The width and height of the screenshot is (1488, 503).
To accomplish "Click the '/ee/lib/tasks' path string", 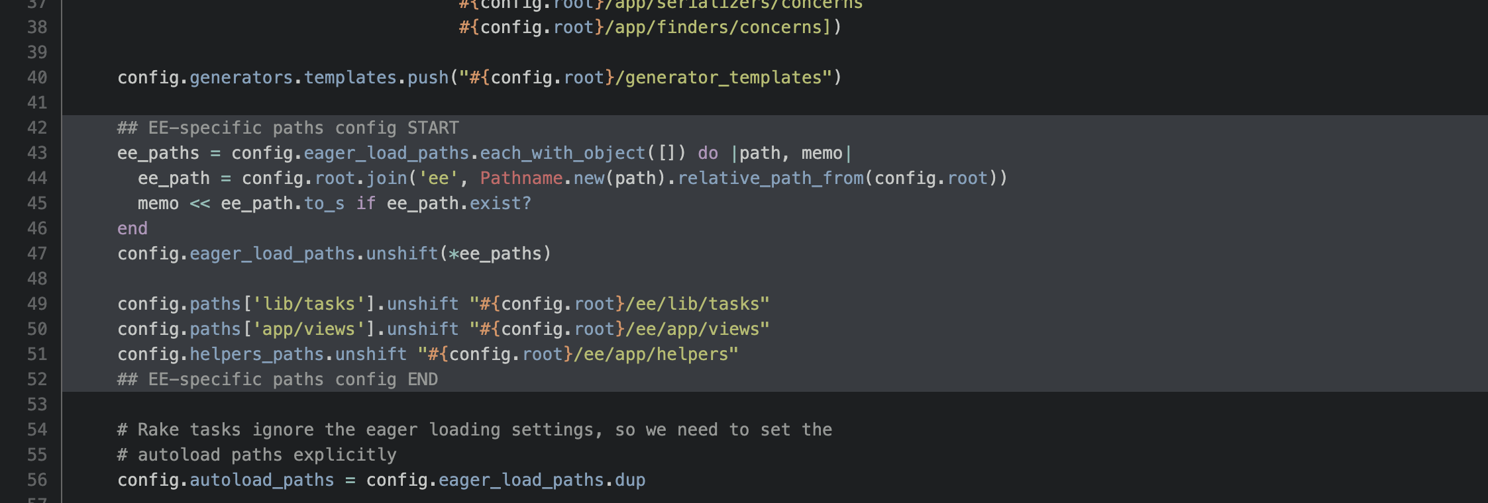I will pos(692,304).
